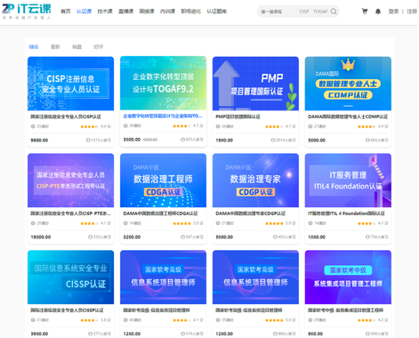Click the 980.00 price text
Screen dimensions: 419x338
(x=315, y=334)
